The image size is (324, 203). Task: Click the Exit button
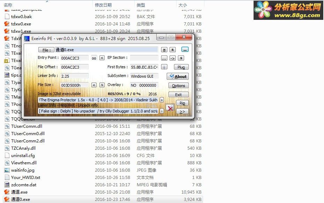(179, 94)
